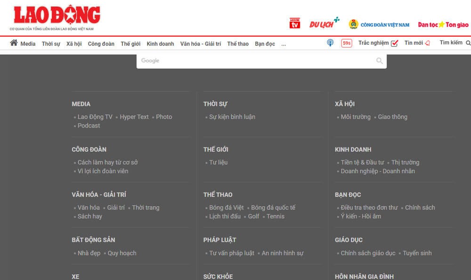The height and width of the screenshot is (280, 471).
Task: Open the Lao Động TV logo icon
Action: click(x=294, y=24)
